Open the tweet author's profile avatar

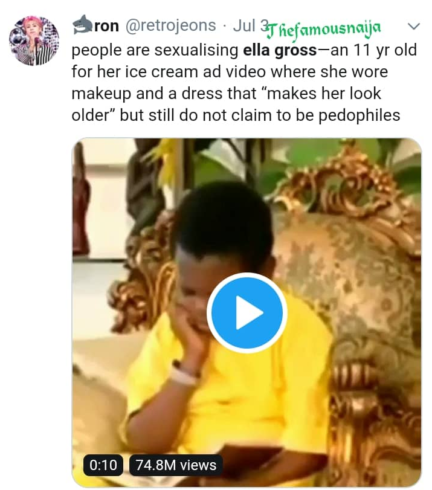[x=34, y=41]
